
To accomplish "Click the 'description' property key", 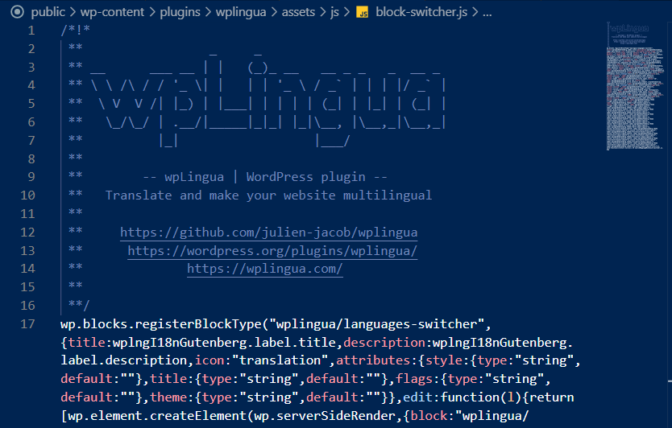I will [x=384, y=343].
